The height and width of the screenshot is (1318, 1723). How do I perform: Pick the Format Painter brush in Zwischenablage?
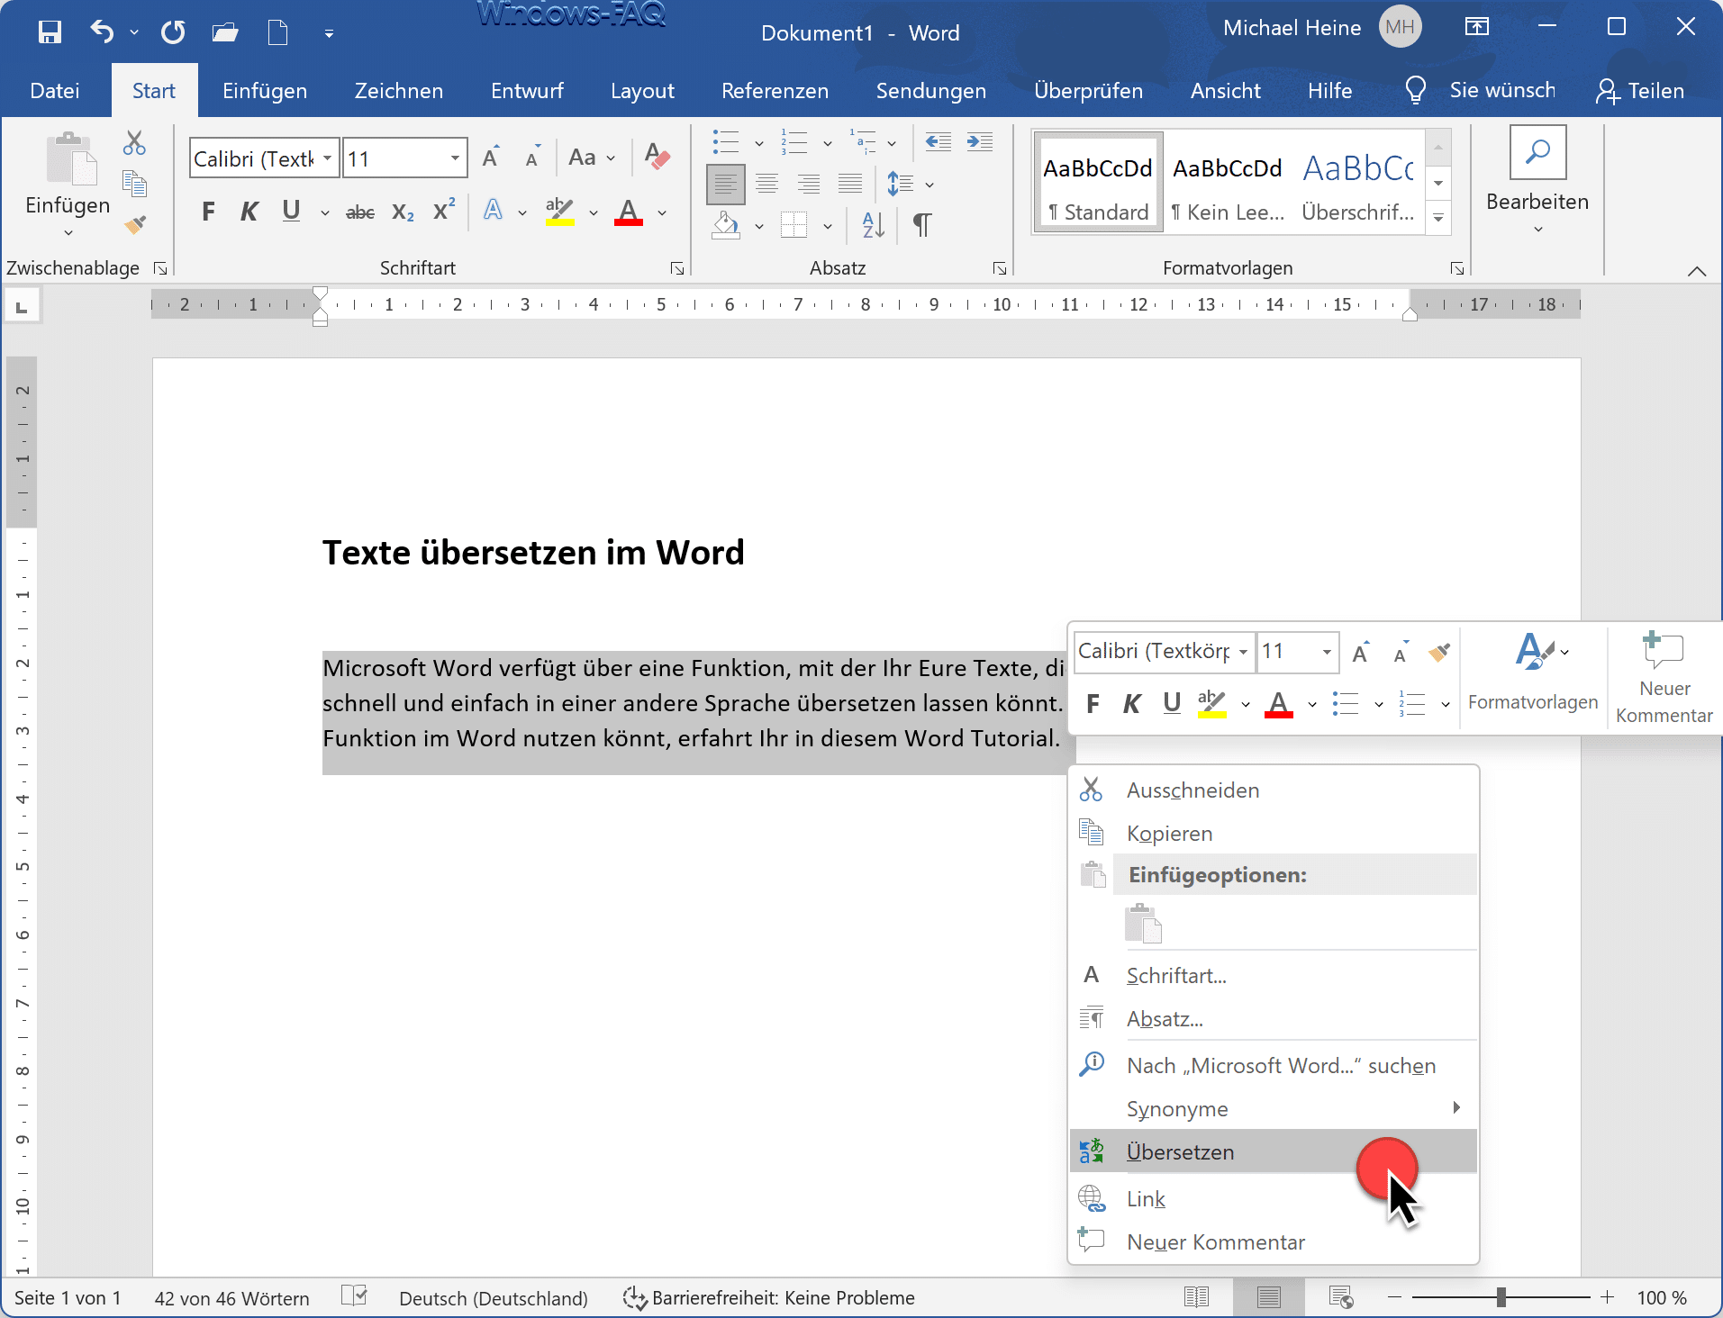tap(135, 223)
